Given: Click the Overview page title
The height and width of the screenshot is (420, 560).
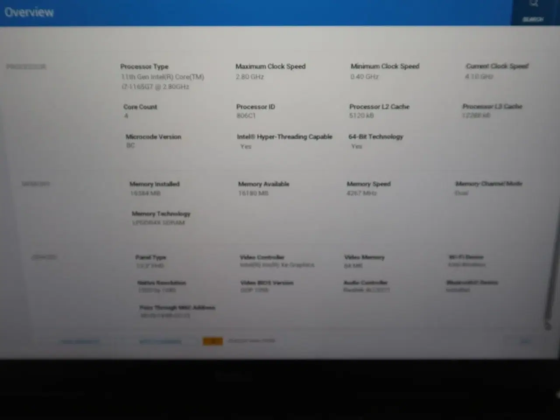Looking at the screenshot, I should coord(29,12).
